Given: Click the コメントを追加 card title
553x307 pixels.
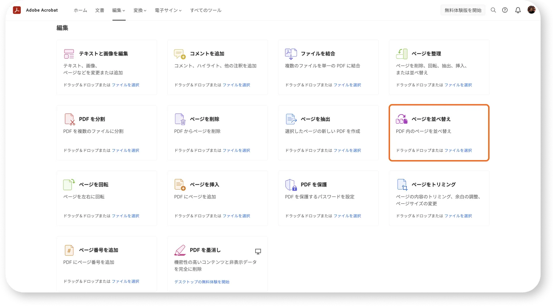Looking at the screenshot, I should [207, 54].
